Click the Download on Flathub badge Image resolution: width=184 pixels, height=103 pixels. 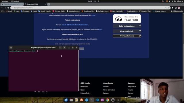(127, 19)
